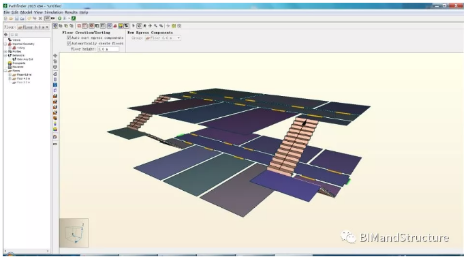The image size is (468, 259).
Task: Click the yellow fit view icon
Action: [x=174, y=26]
